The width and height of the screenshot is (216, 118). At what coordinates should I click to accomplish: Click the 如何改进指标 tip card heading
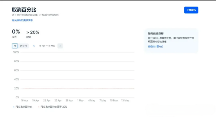click(156, 33)
